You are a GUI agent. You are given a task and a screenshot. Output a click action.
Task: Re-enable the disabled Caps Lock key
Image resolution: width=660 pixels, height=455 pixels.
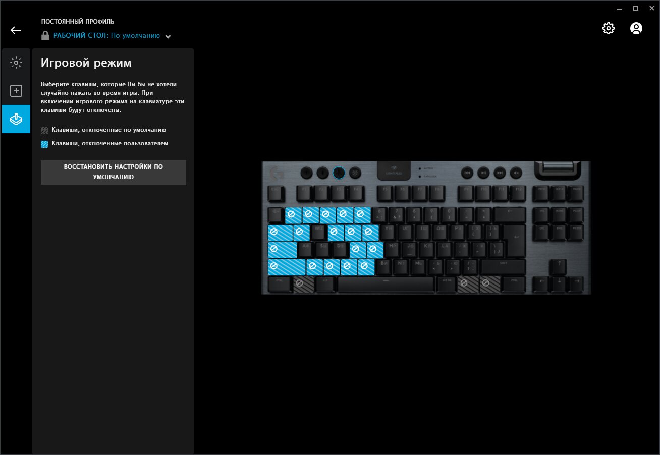[282, 250]
